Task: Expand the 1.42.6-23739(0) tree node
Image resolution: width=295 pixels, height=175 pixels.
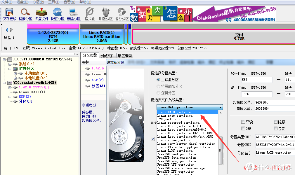Action: tap(10, 87)
